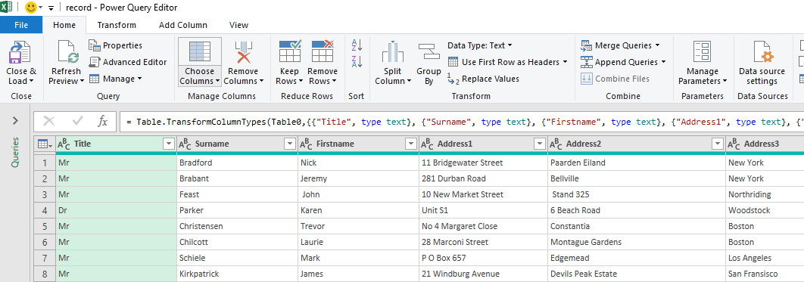Click the cell containing Bradford

237,163
